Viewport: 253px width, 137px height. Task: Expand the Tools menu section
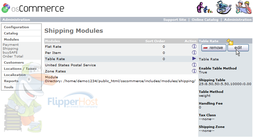click(8, 87)
